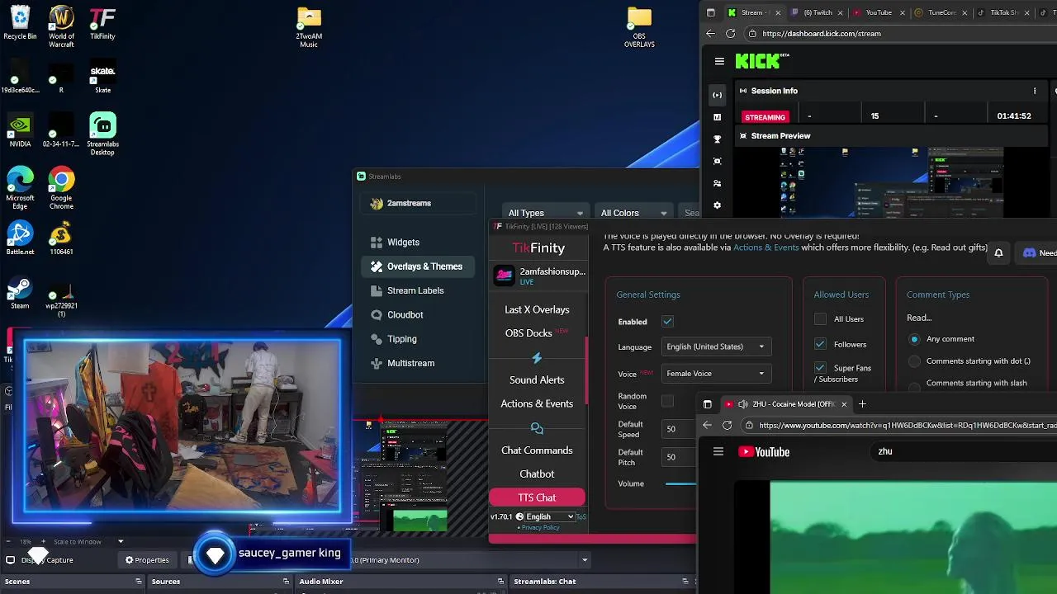The image size is (1057, 594).
Task: Open the TTS Language dropdown
Action: (x=715, y=346)
